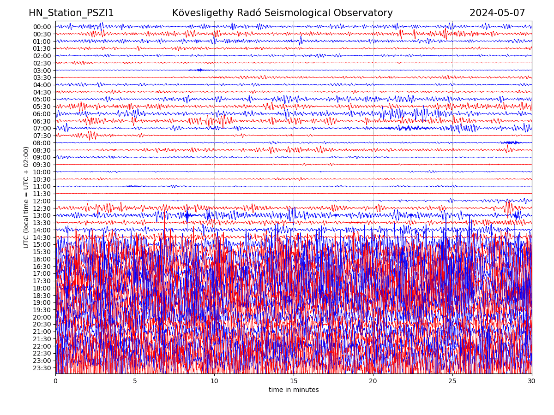The width and height of the screenshot is (554, 415).
Task: Click the 14:30 time label
Action: click(42, 237)
